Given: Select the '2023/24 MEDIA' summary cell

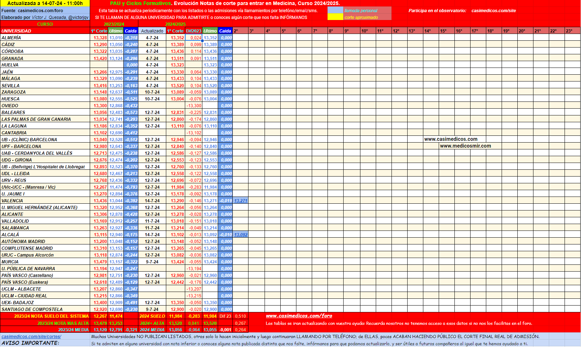Looking at the screenshot, I should (45, 330).
